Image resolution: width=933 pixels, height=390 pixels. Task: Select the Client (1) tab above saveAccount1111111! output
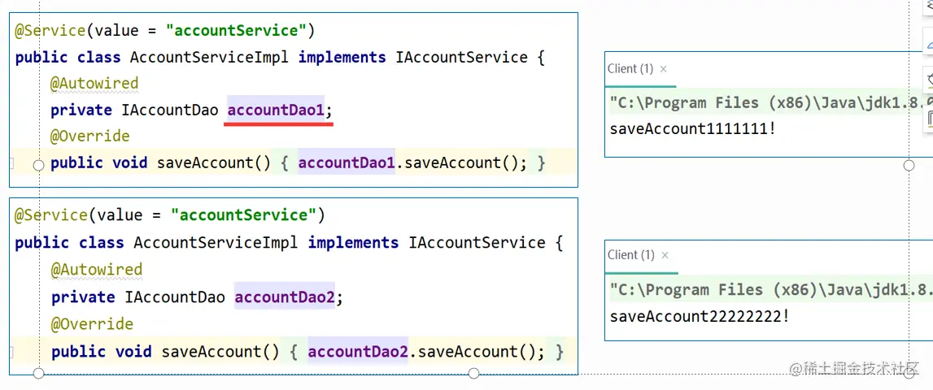click(x=630, y=68)
